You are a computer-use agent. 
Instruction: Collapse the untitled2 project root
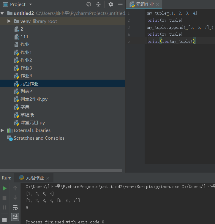2,14
